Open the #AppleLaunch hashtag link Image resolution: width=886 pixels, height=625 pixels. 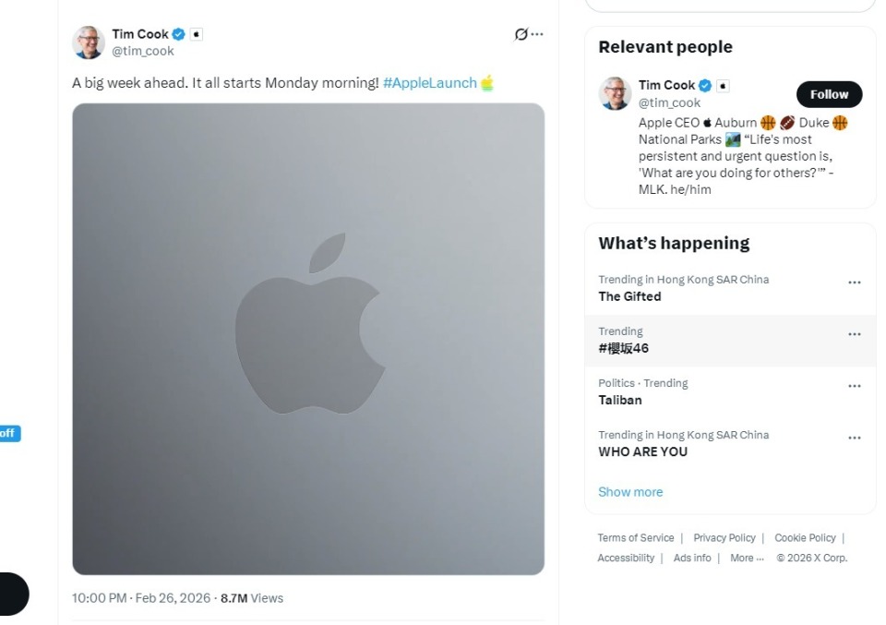pos(429,83)
